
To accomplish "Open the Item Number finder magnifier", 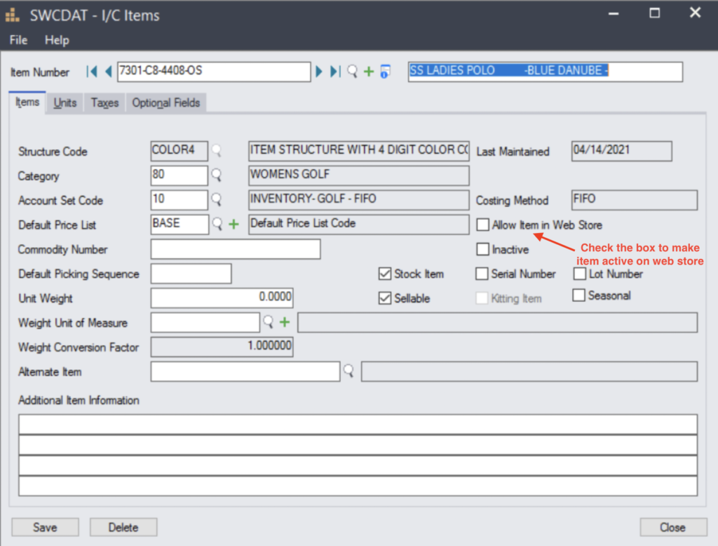I will [352, 72].
